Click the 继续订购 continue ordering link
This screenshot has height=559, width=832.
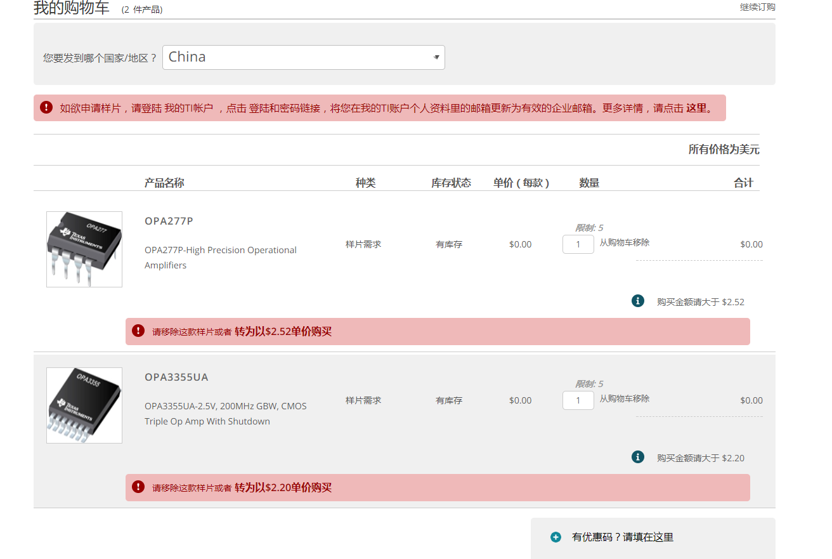pyautogui.click(x=757, y=7)
